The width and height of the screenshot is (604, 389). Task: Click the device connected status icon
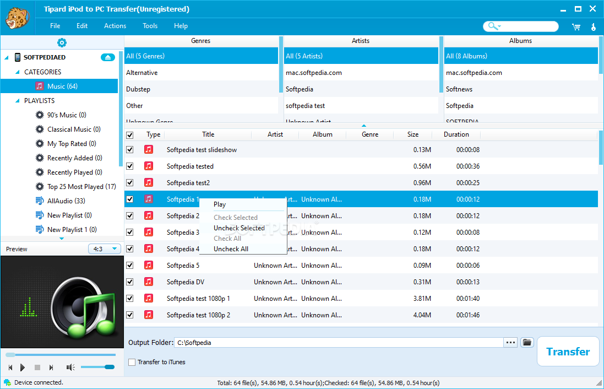point(7,382)
